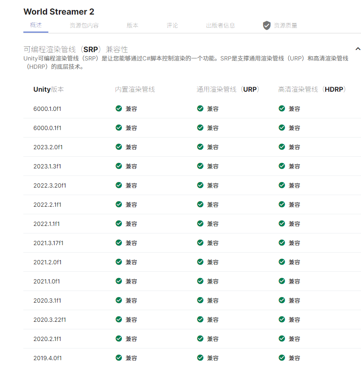Screen dimensions: 361x376
Task: Open the 概述 tab
Action: coord(36,25)
